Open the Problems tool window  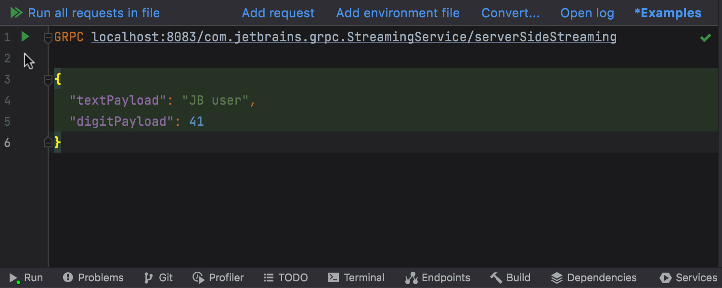pos(93,278)
